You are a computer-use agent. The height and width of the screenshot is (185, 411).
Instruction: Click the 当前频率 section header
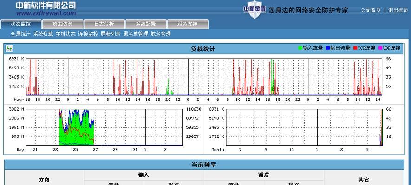pos(204,165)
